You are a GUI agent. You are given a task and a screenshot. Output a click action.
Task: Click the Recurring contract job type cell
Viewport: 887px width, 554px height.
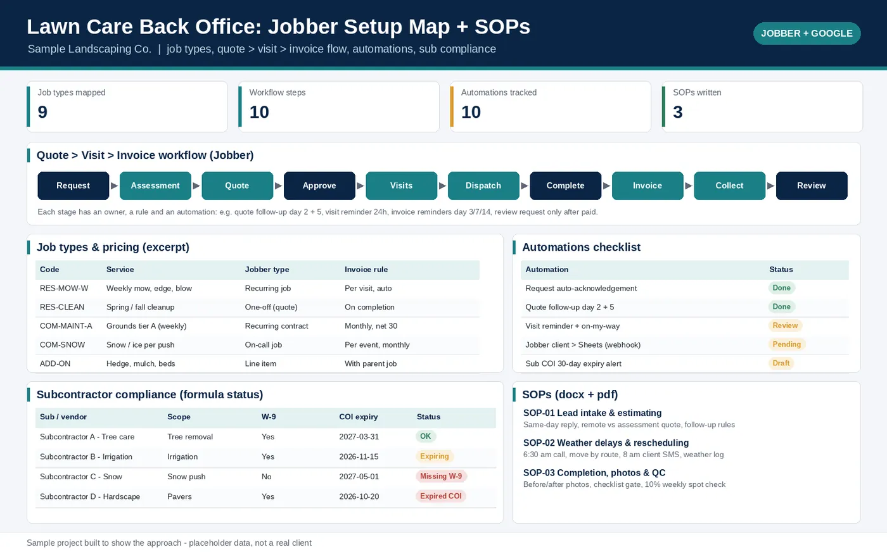277,326
